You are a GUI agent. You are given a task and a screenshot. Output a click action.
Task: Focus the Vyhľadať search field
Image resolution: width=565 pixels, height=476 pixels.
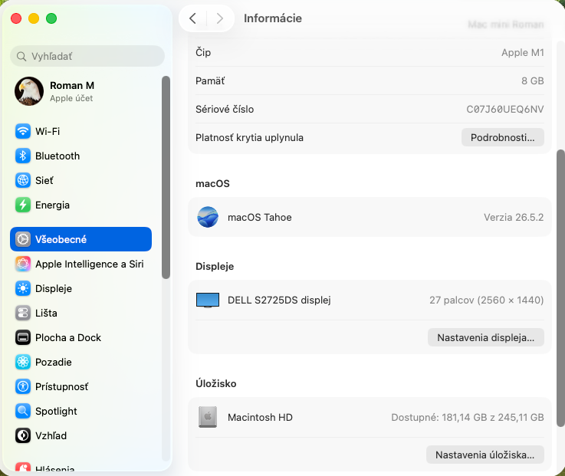click(87, 56)
